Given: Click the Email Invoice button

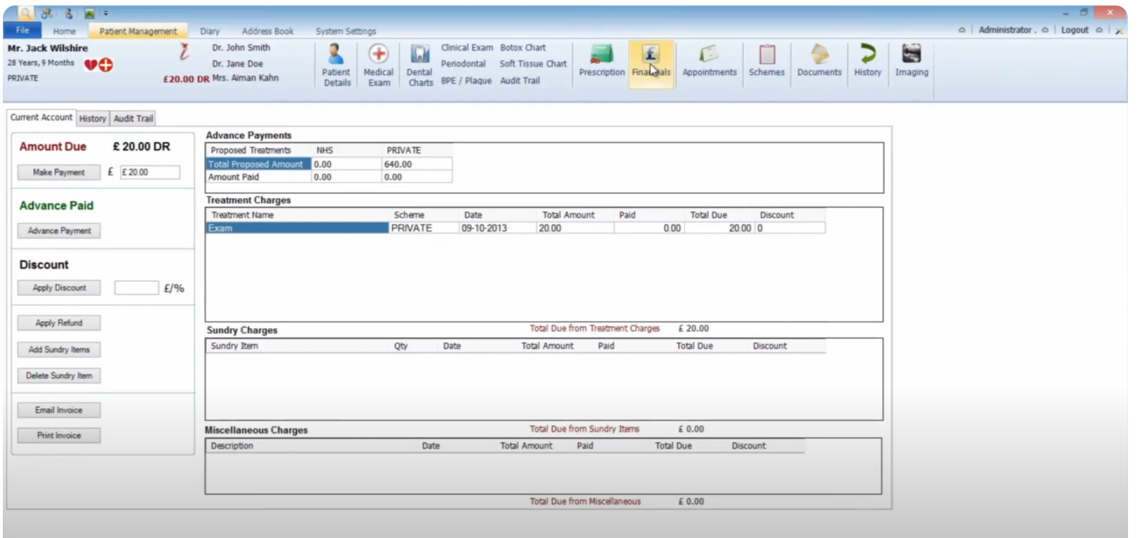Looking at the screenshot, I should coord(59,410).
